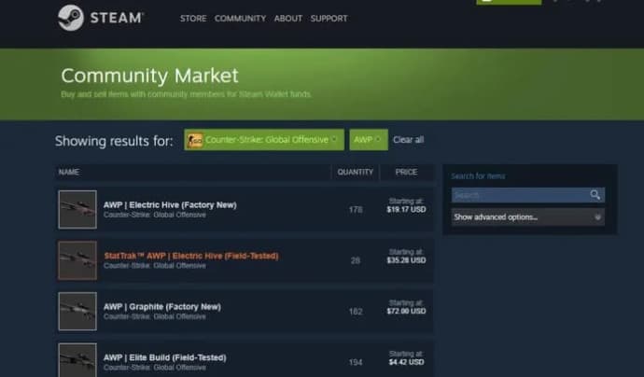
Task: Open the COMMUNITY menu
Action: [240, 19]
